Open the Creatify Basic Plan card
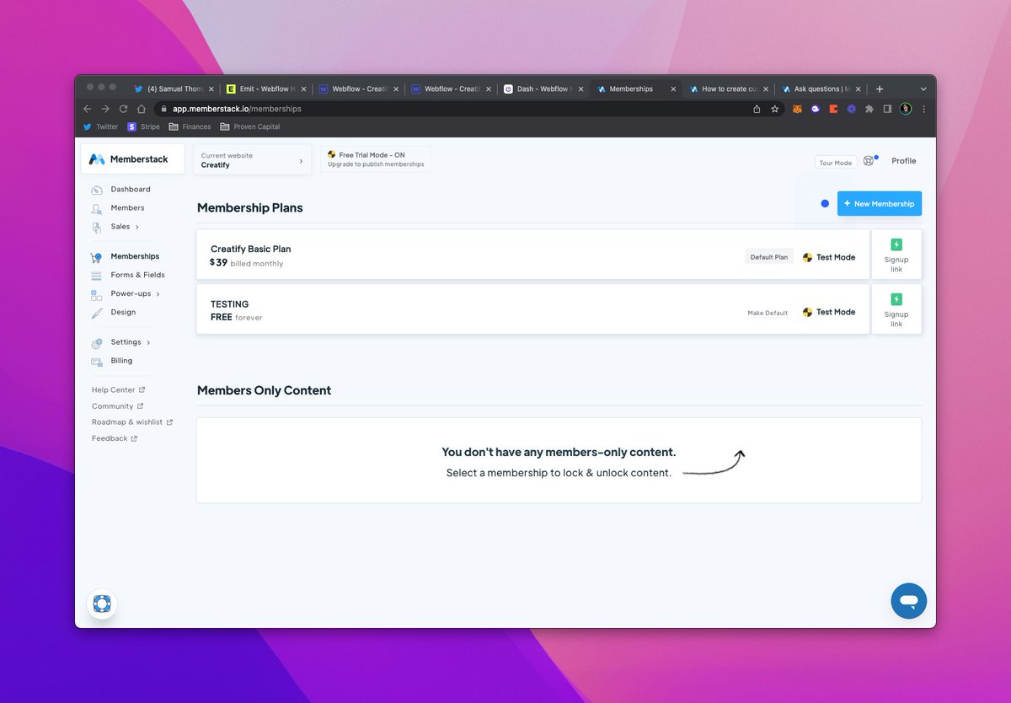 532,255
